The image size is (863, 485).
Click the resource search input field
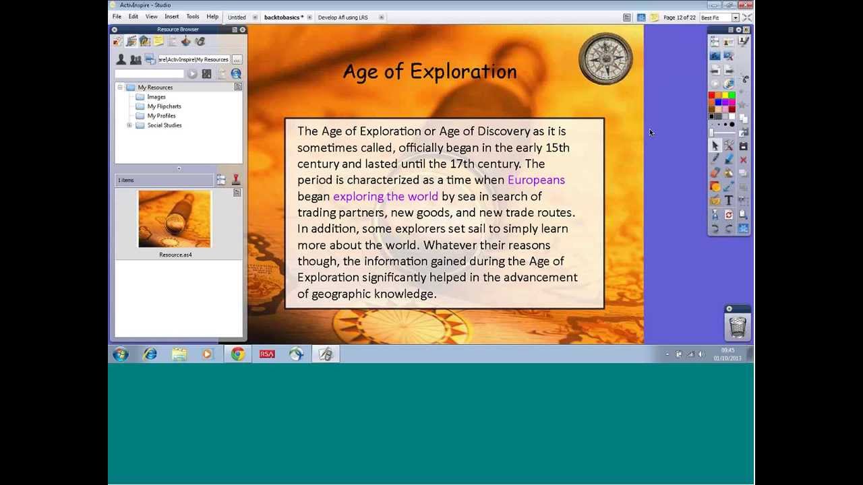[149, 74]
